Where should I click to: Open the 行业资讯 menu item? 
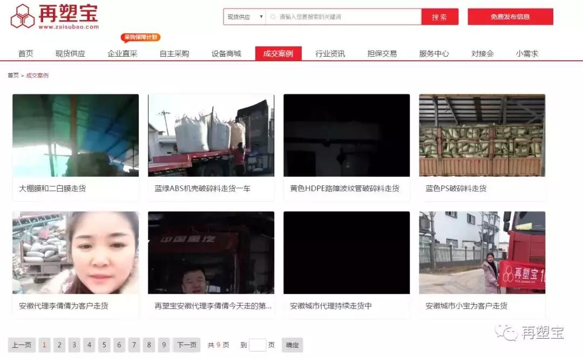click(330, 53)
